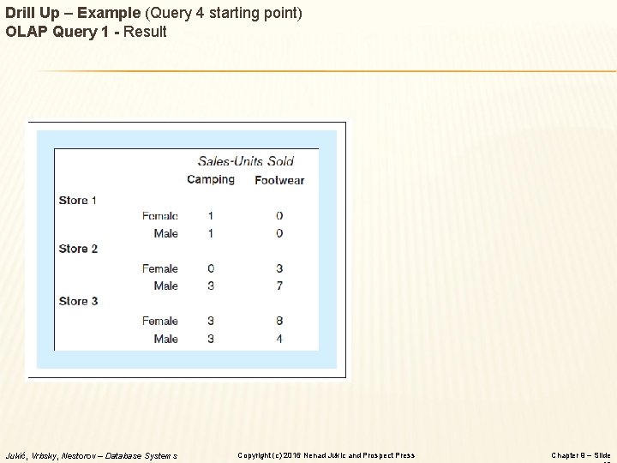The height and width of the screenshot is (463, 617).
Task: Click the Female label under Store 2
Action: click(159, 268)
